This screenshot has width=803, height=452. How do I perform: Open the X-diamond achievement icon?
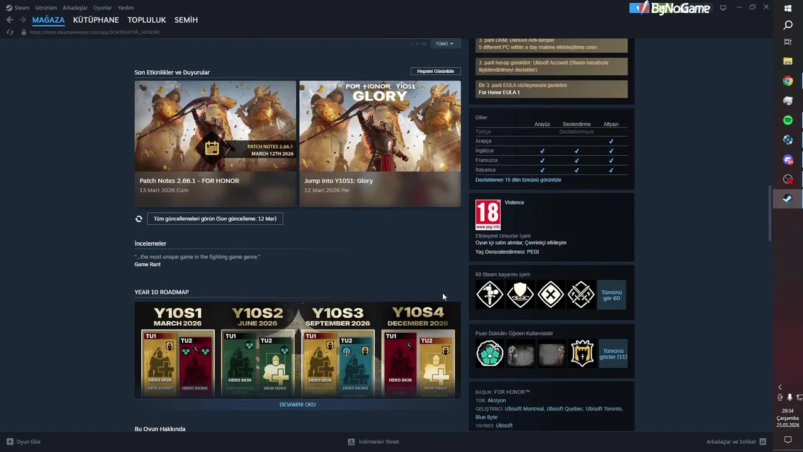[x=550, y=294]
